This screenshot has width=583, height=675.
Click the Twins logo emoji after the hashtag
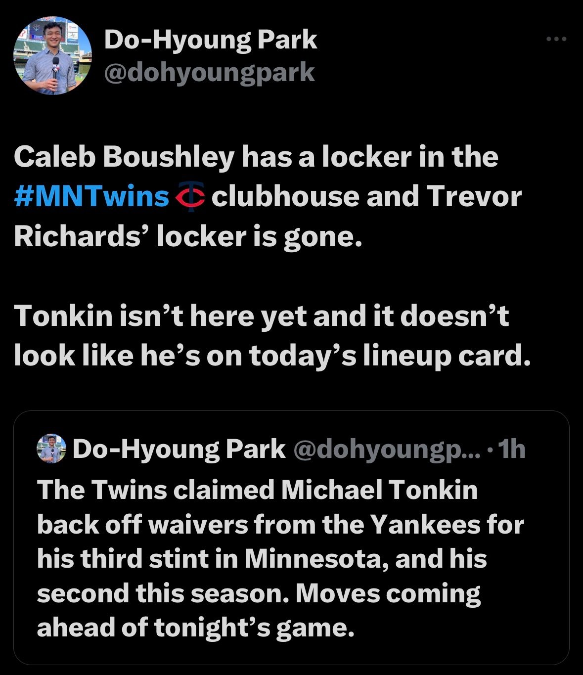pos(190,197)
